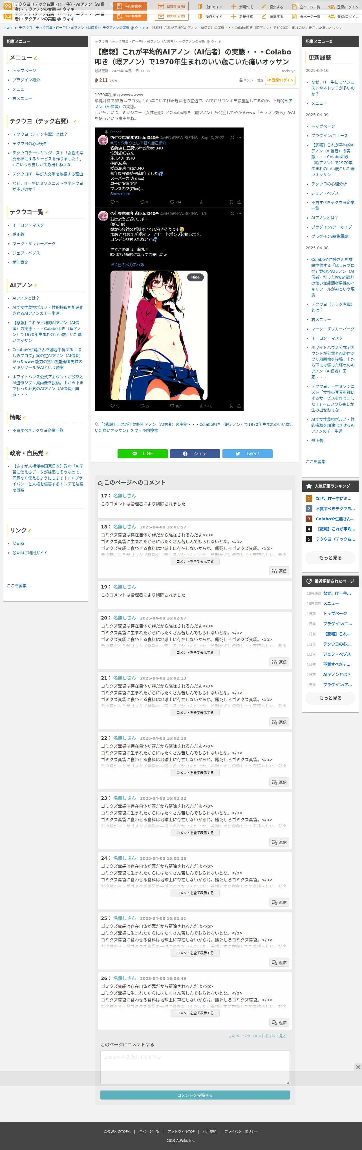Click the comment input text area
The height and width of the screenshot is (1150, 362).
(x=195, y=1067)
